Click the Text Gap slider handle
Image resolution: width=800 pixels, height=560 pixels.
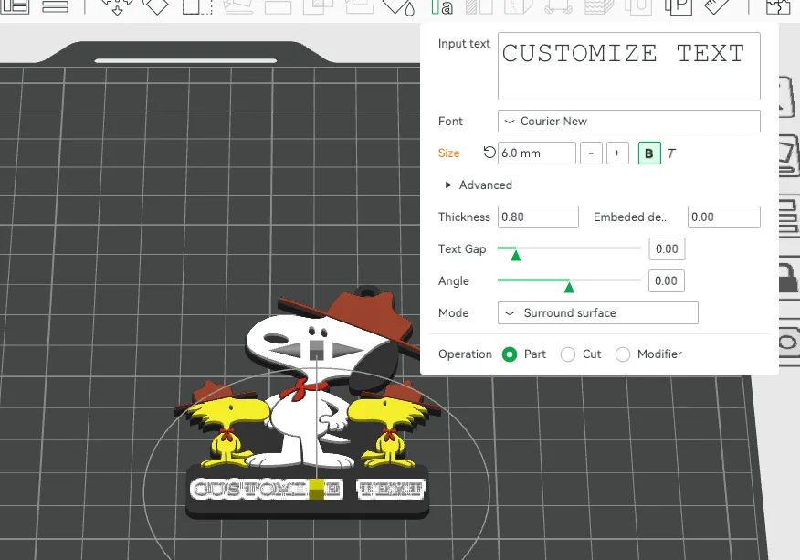pos(516,254)
